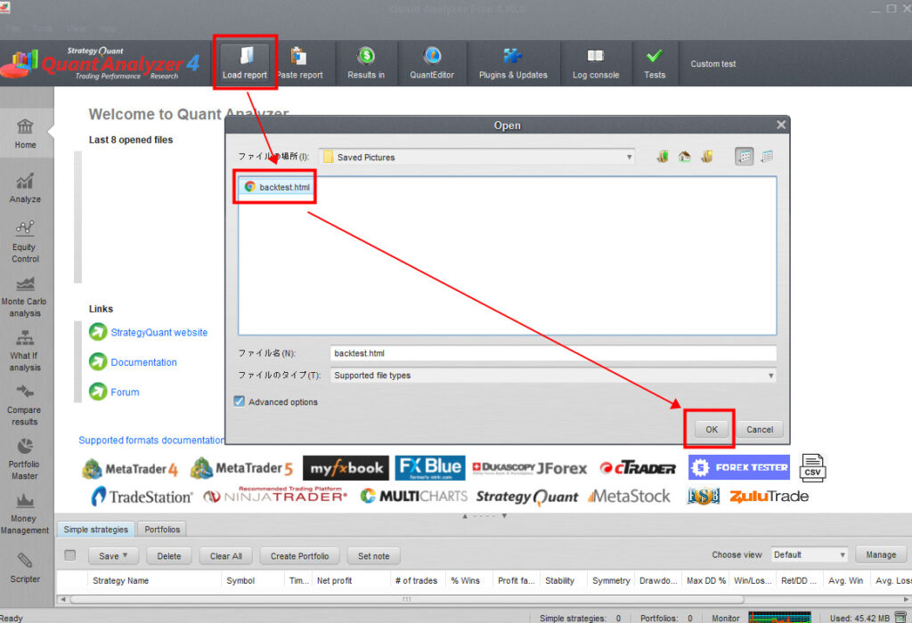This screenshot has height=623, width=912.
Task: Click the cTrader logo
Action: (x=638, y=468)
